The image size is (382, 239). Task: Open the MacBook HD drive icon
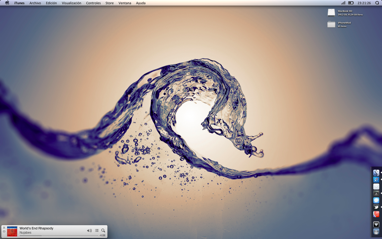pyautogui.click(x=331, y=13)
